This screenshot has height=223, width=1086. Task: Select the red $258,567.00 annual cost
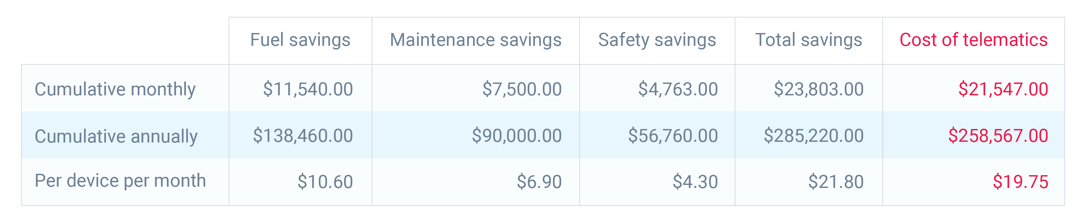tap(998, 136)
